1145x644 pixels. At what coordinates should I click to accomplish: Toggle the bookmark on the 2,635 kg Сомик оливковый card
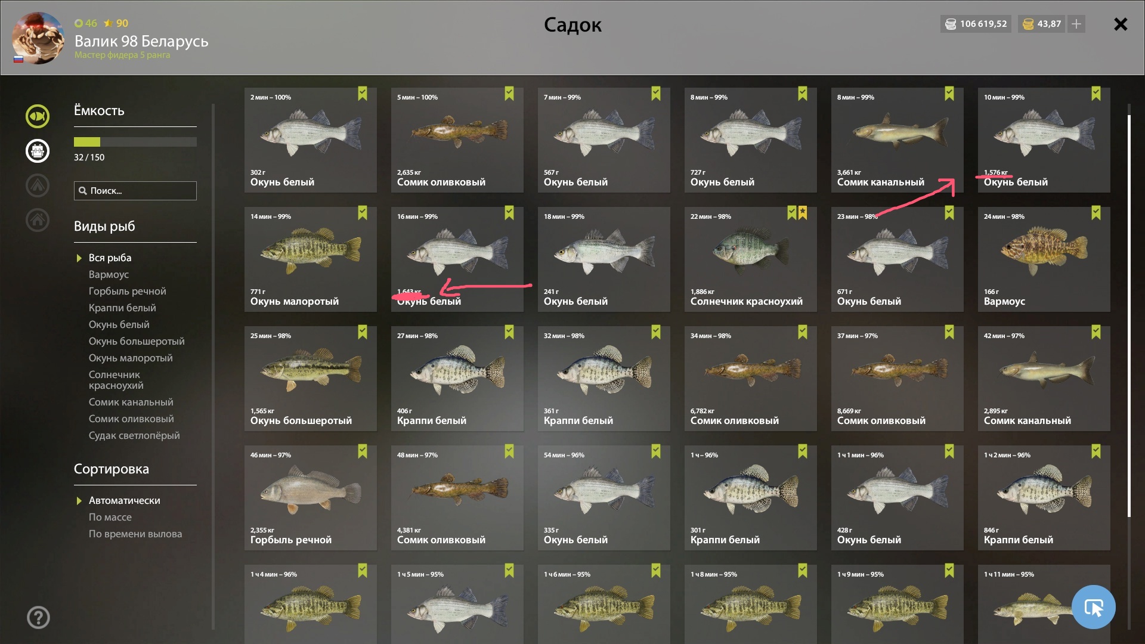(x=509, y=94)
